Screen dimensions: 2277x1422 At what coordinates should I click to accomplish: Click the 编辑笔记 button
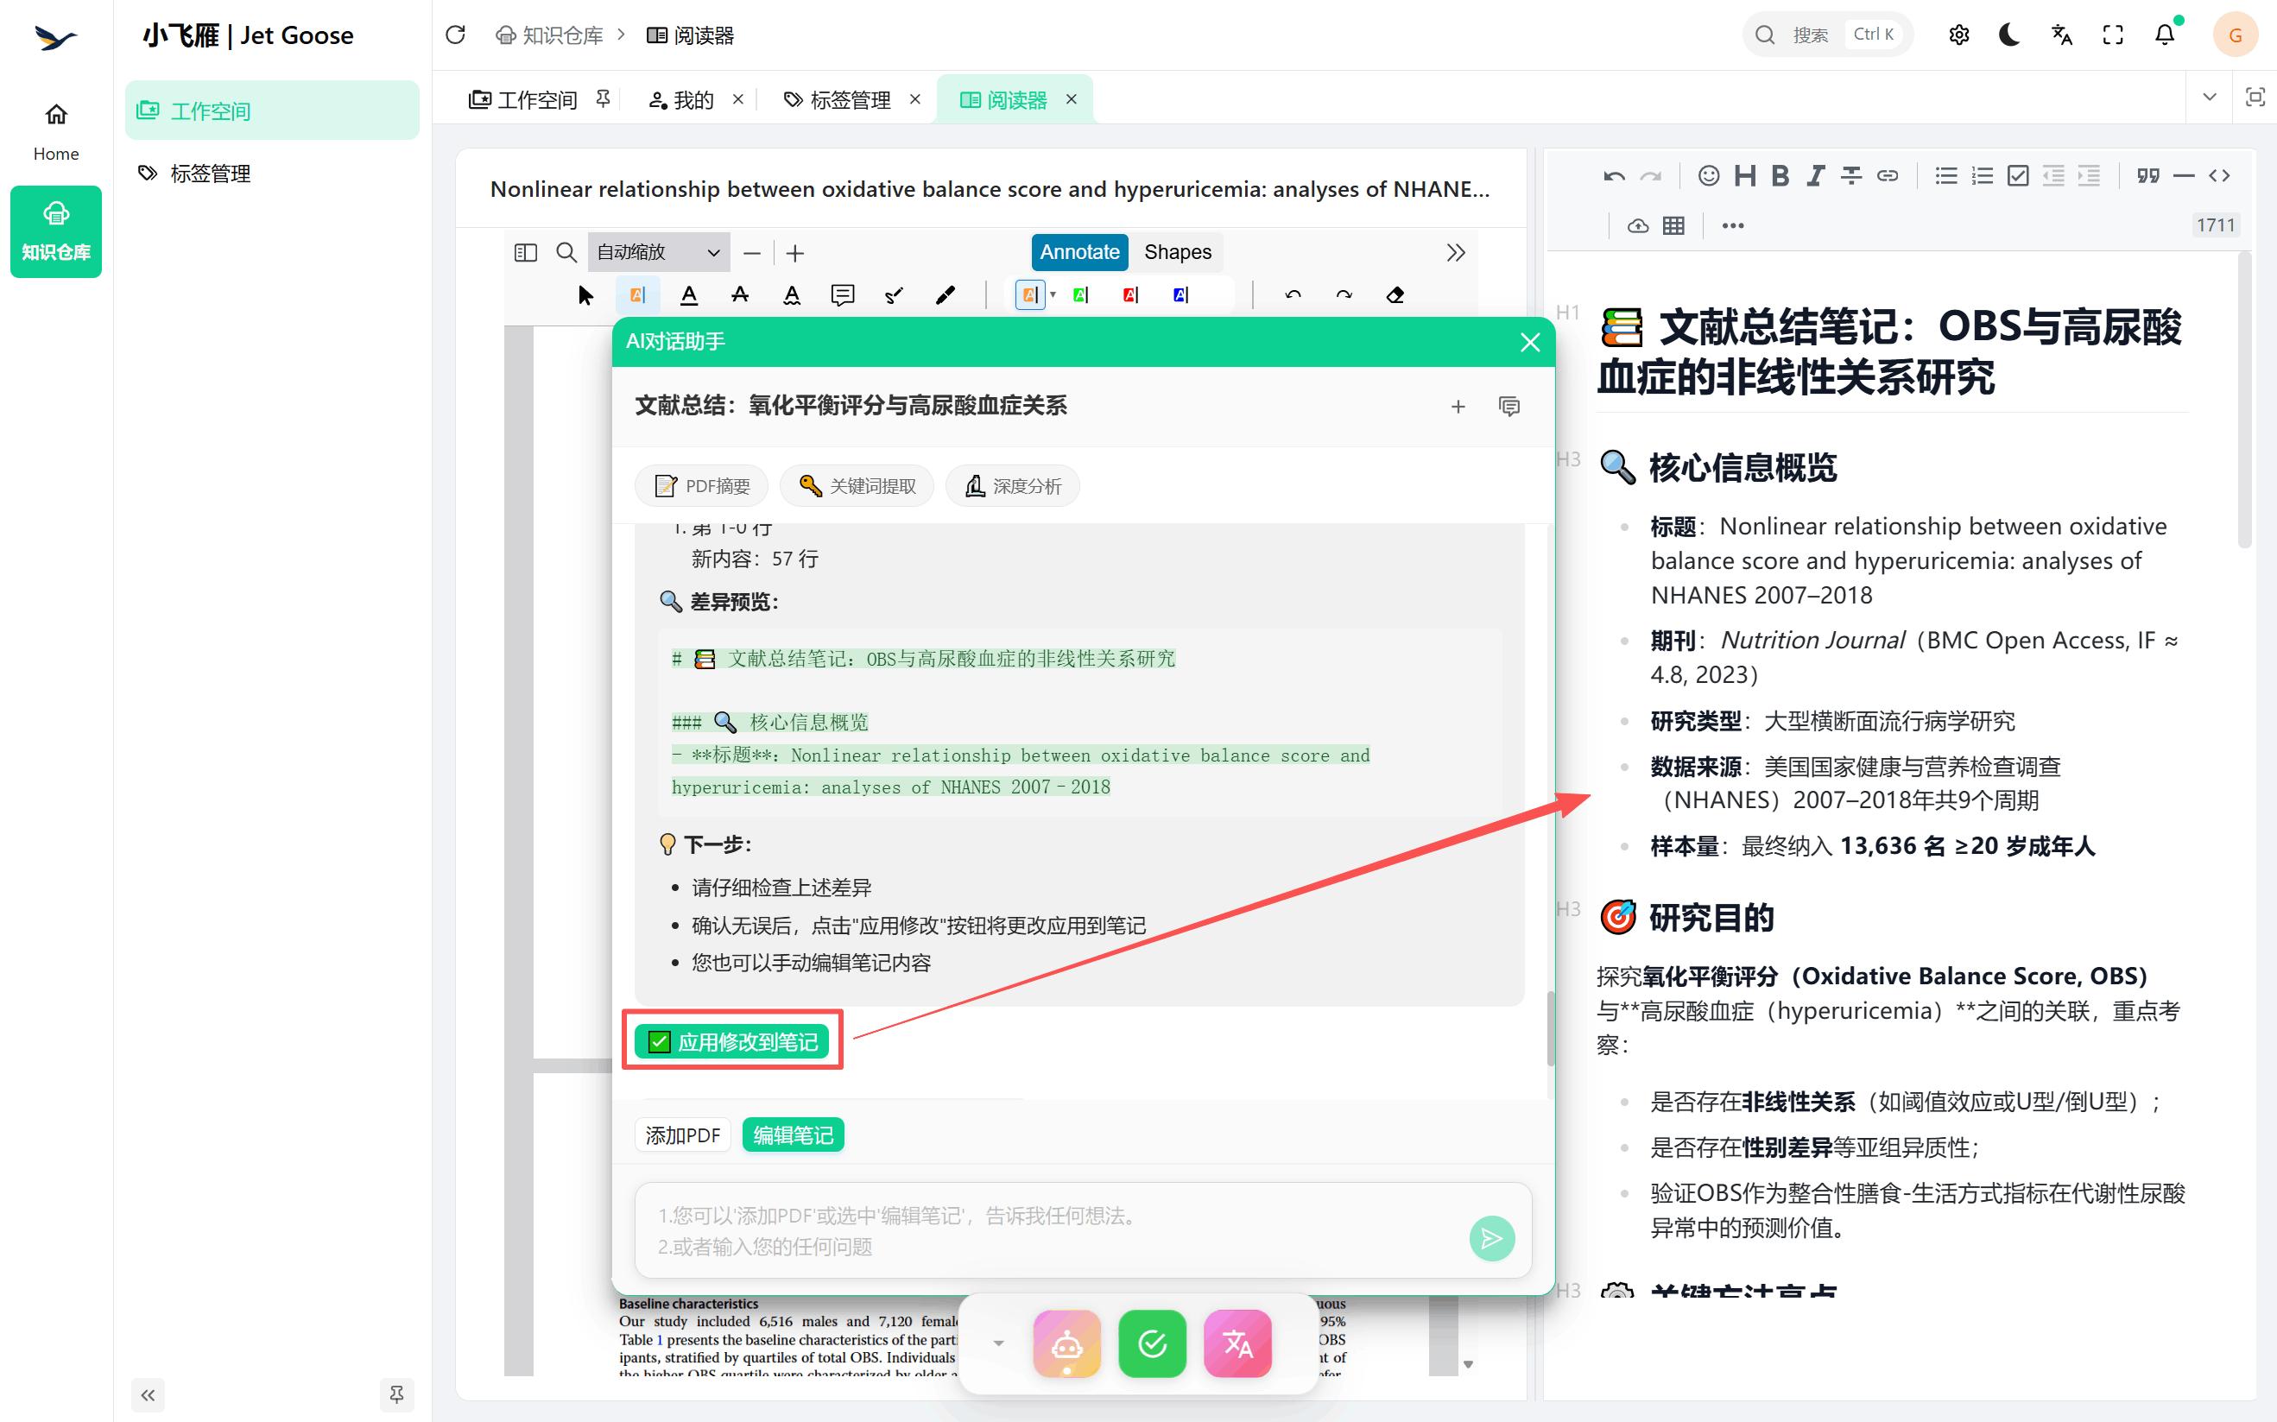tap(792, 1134)
